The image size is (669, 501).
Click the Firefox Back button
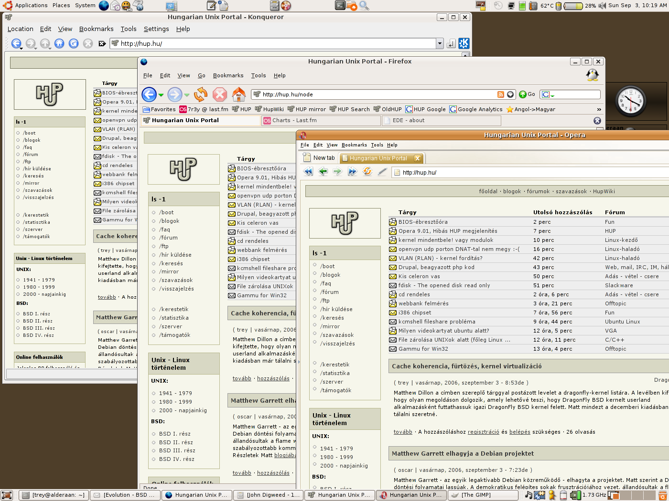pos(149,94)
